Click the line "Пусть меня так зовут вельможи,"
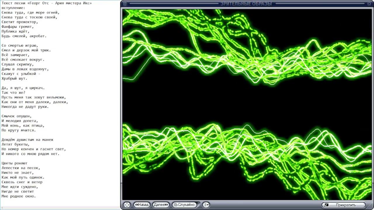374x210 pixels. pyautogui.click(x=34, y=97)
